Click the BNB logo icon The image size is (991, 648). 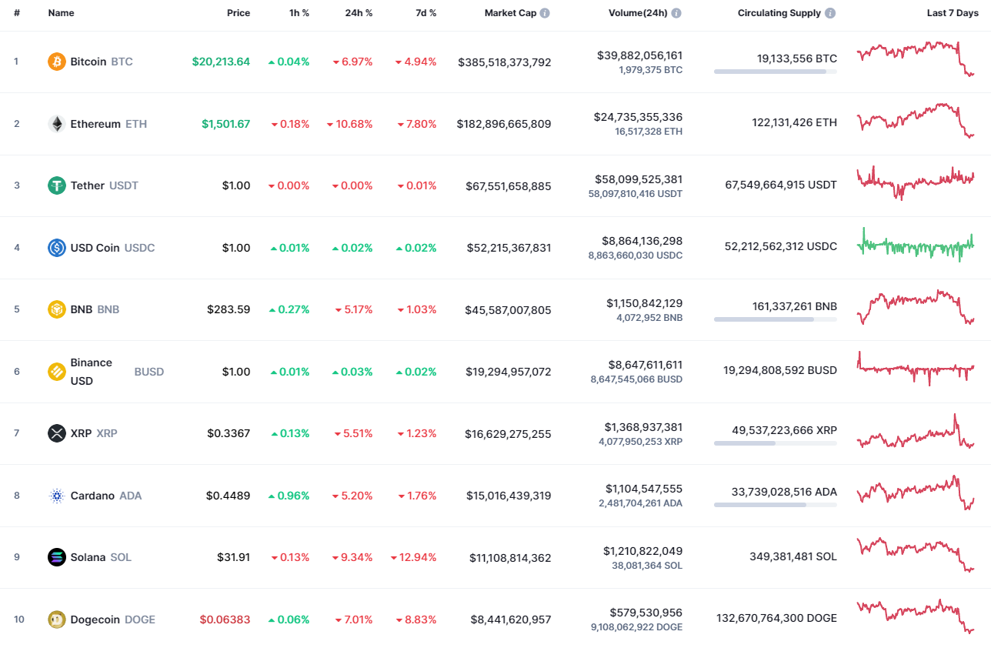point(56,309)
